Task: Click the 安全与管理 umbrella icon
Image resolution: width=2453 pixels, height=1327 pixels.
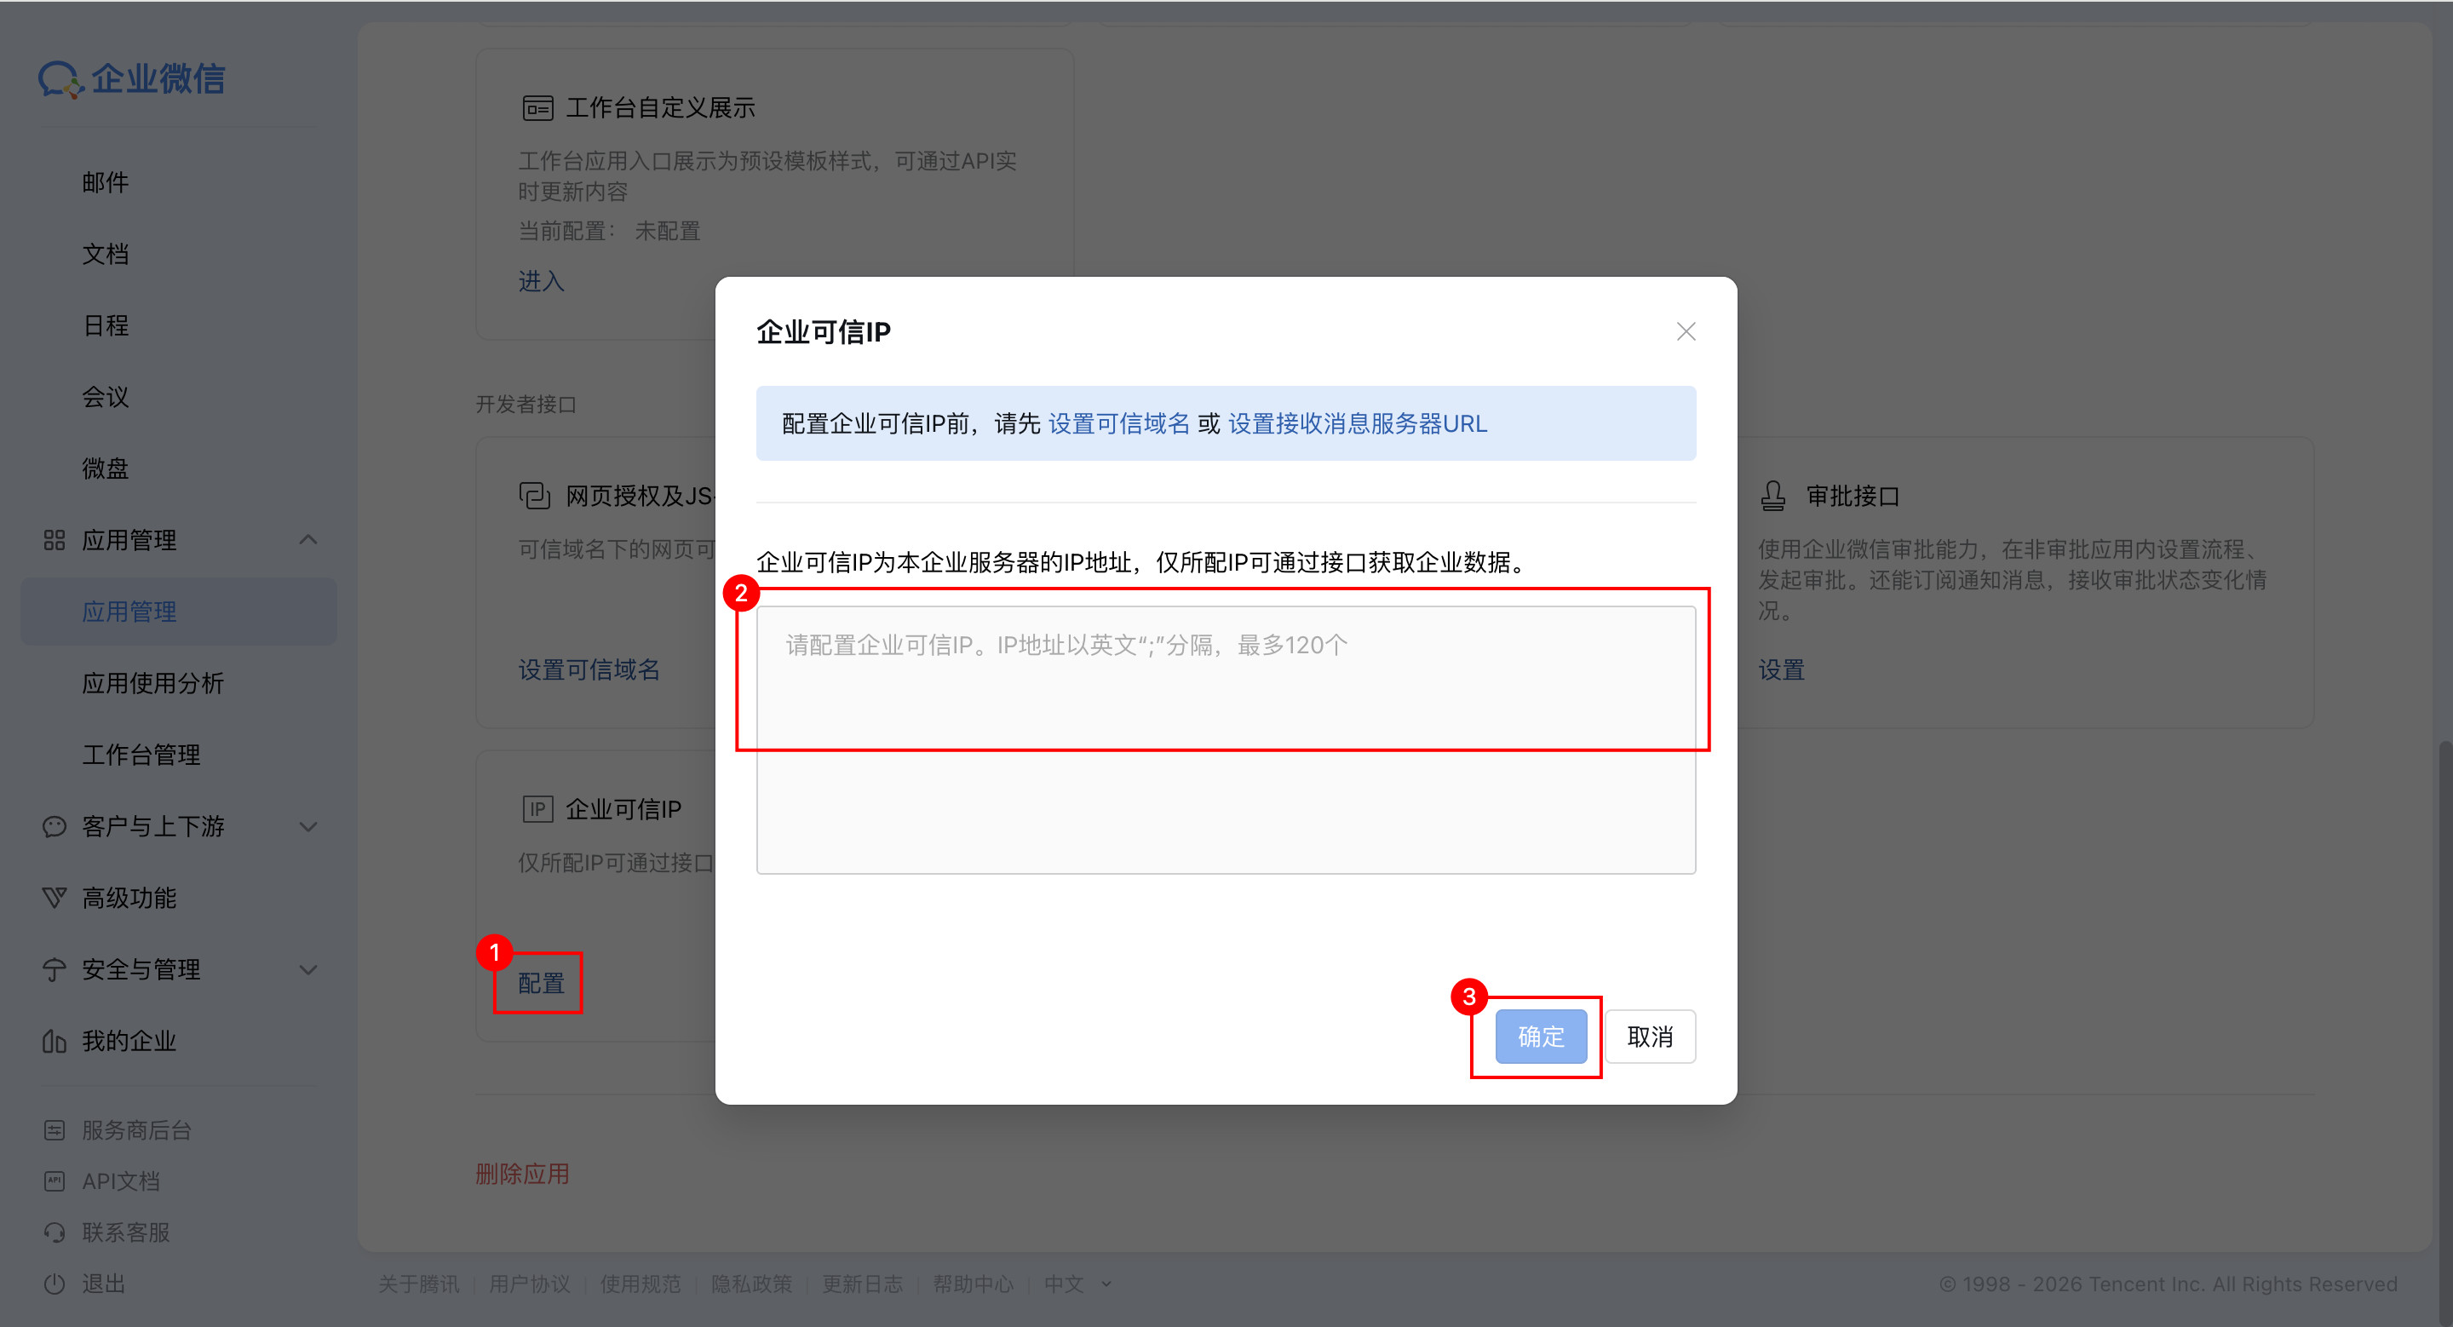Action: click(55, 969)
